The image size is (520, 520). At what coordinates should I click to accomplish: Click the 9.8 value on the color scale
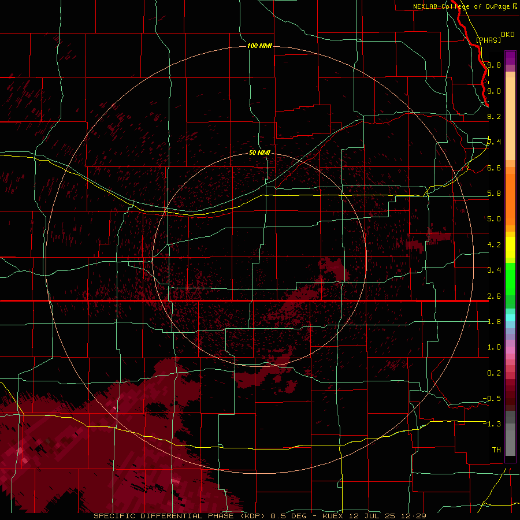click(494, 65)
